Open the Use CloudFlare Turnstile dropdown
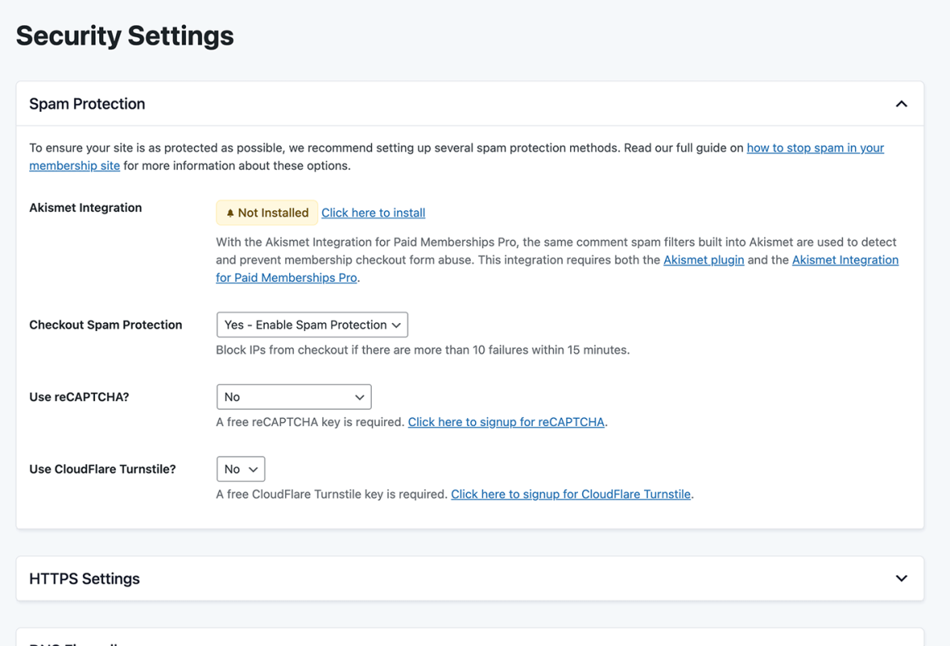950x646 pixels. coord(240,469)
